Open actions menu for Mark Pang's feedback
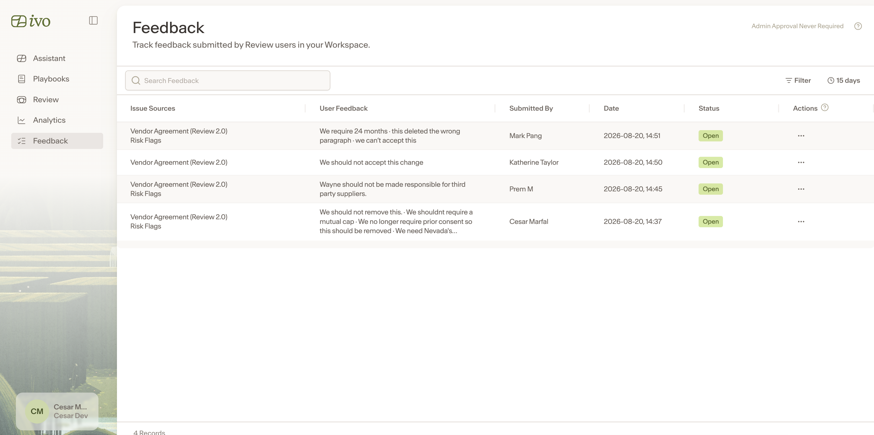Screen dimensions: 874x435 tap(801, 136)
